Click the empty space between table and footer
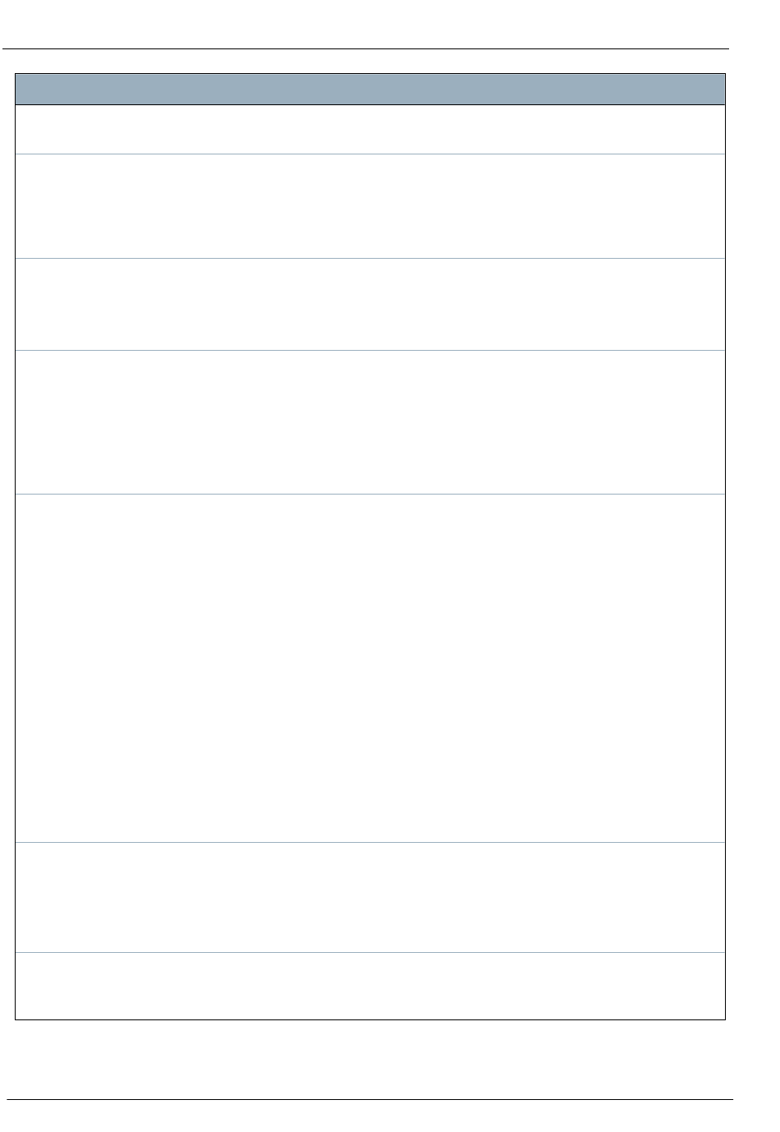The height and width of the screenshot is (1132, 780). click(370, 1059)
